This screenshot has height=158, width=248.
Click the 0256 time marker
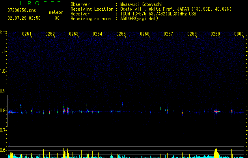point(145,34)
